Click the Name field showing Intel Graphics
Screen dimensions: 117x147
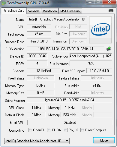tap(57, 19)
